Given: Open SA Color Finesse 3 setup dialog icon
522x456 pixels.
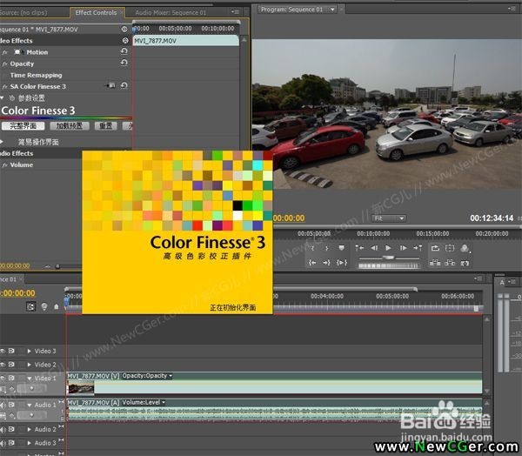Looking at the screenshot, I should click(x=111, y=85).
